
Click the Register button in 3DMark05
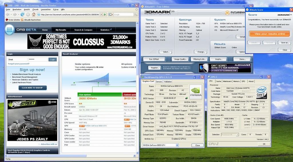[155, 68]
